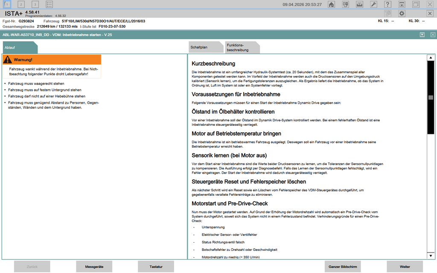Open help via the question mark icon
The width and height of the screenshot is (437, 273).
tap(387, 4)
